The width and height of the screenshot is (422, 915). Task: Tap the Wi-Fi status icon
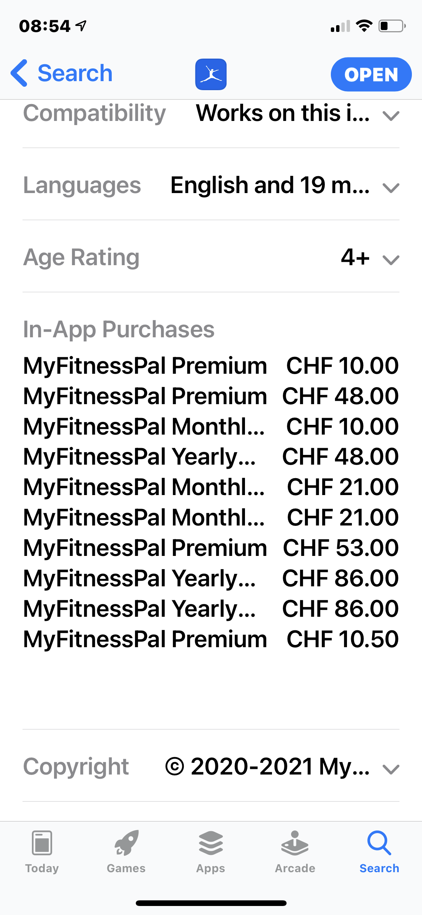(364, 26)
